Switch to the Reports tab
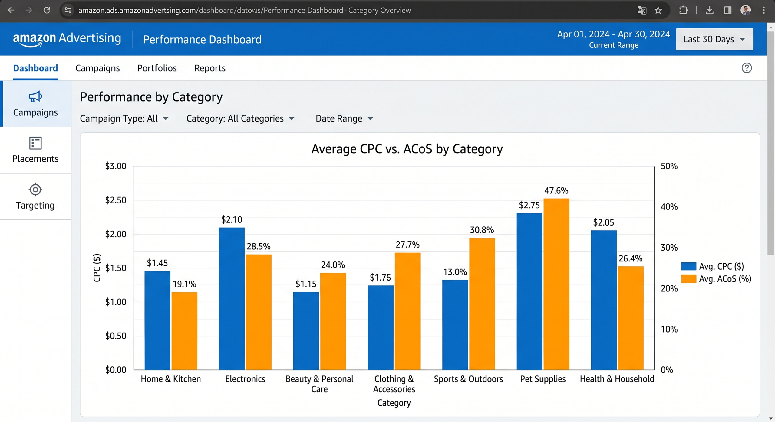This screenshot has width=775, height=422. (210, 68)
